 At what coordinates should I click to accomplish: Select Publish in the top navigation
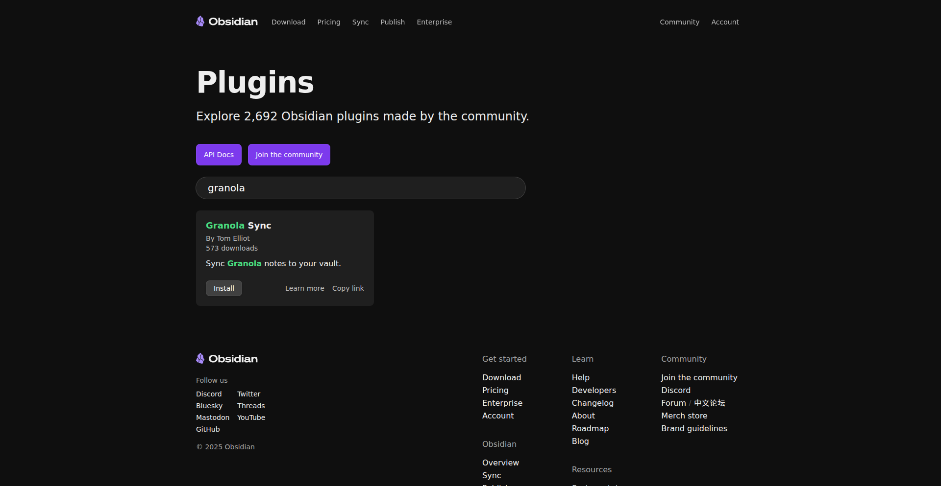(x=393, y=22)
